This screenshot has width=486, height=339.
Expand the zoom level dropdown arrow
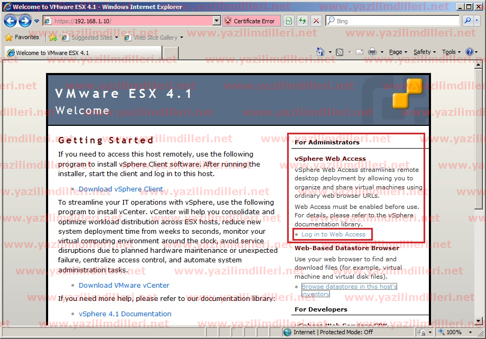(x=471, y=332)
